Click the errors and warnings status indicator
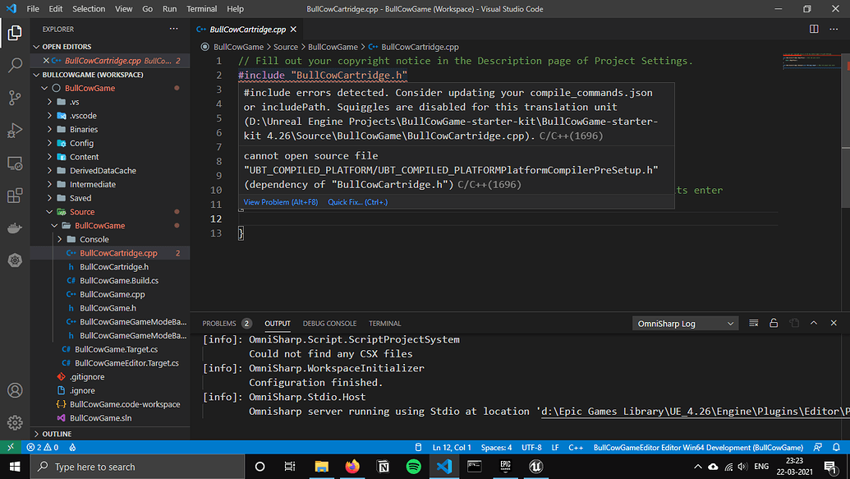Viewport: 850px width, 479px height. click(41, 447)
